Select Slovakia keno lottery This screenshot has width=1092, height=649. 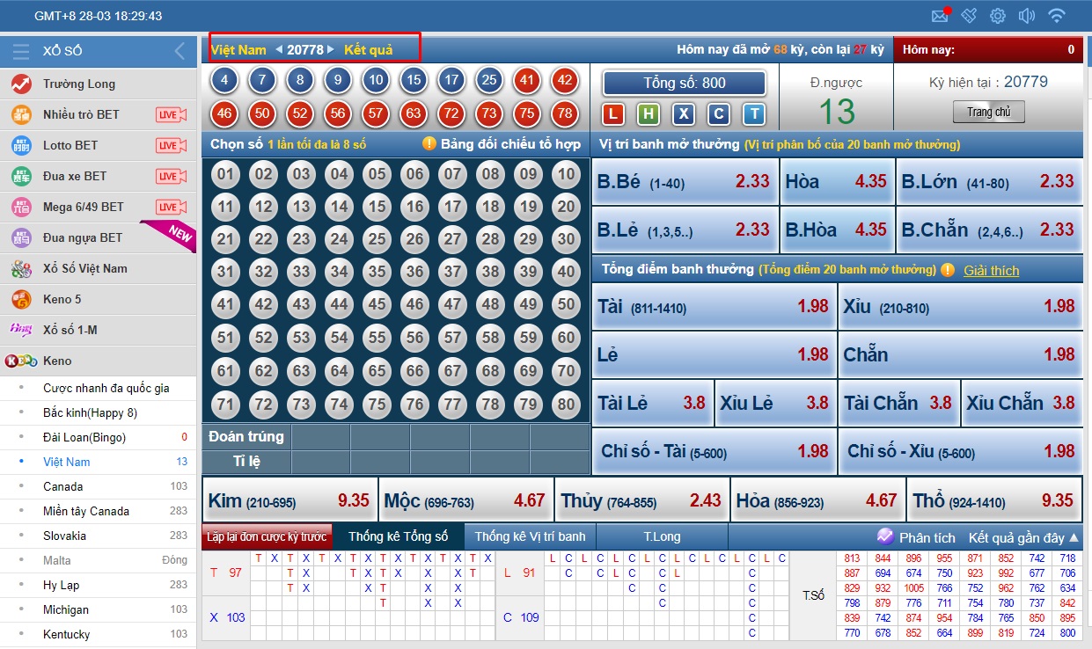pos(99,536)
